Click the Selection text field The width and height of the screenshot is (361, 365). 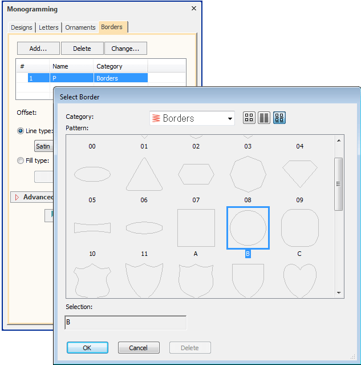click(125, 323)
